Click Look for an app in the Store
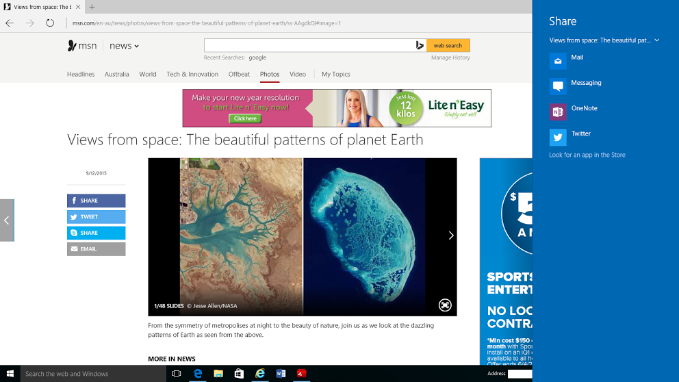Image resolution: width=679 pixels, height=382 pixels. [587, 155]
